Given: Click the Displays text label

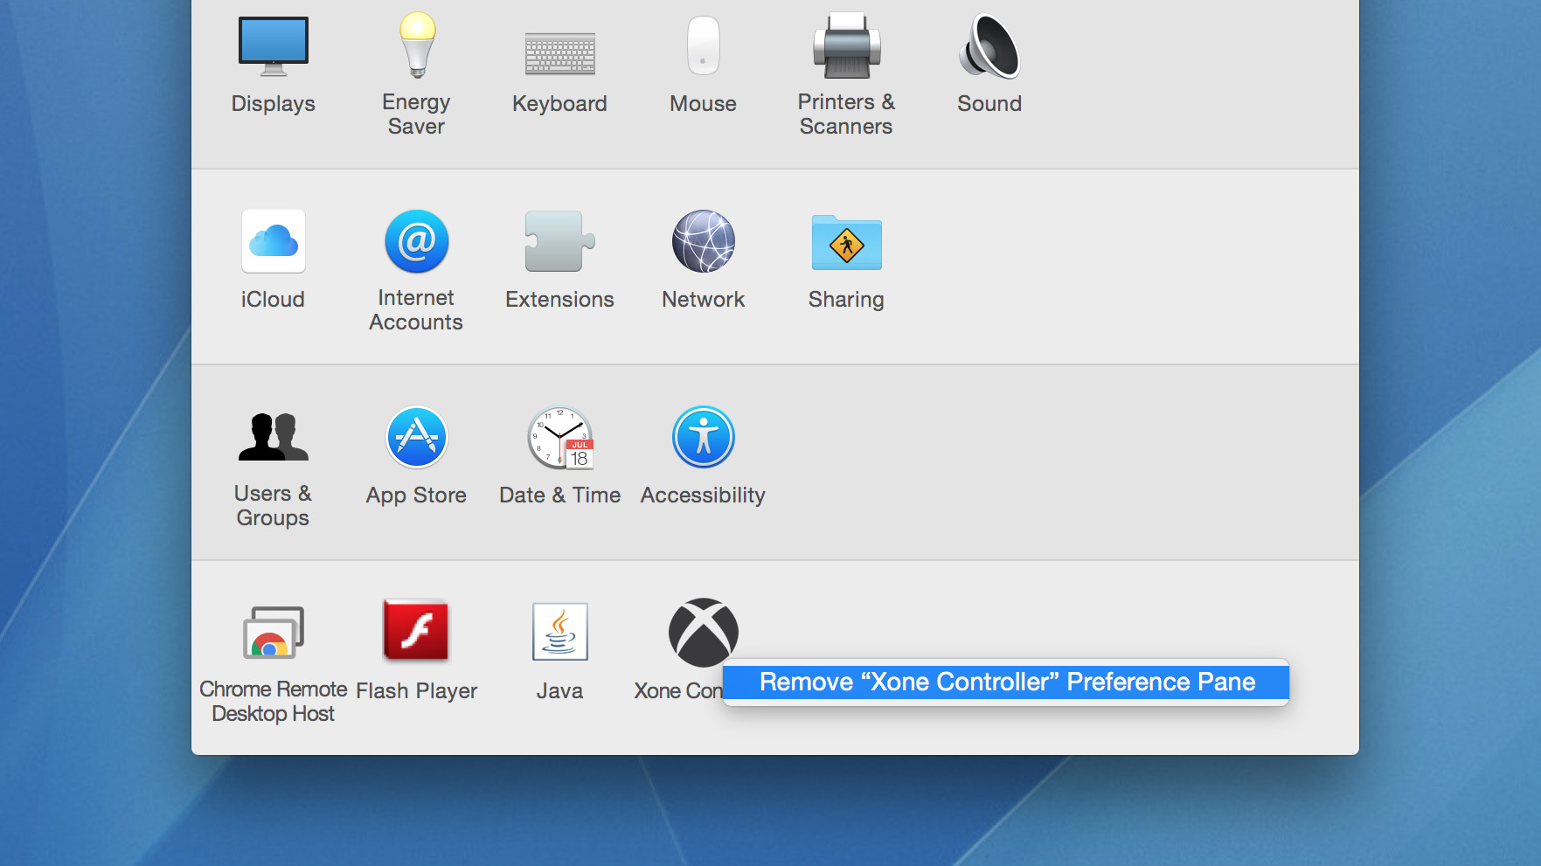Looking at the screenshot, I should (273, 103).
